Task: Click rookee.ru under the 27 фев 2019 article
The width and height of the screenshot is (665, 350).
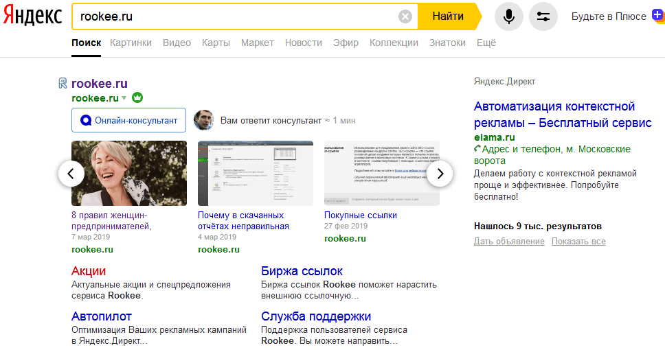Action: pyautogui.click(x=345, y=239)
